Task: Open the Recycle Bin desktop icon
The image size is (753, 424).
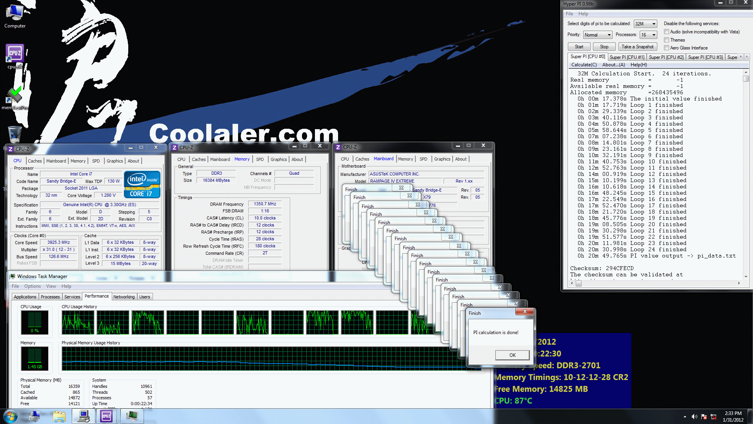Action: (x=15, y=134)
